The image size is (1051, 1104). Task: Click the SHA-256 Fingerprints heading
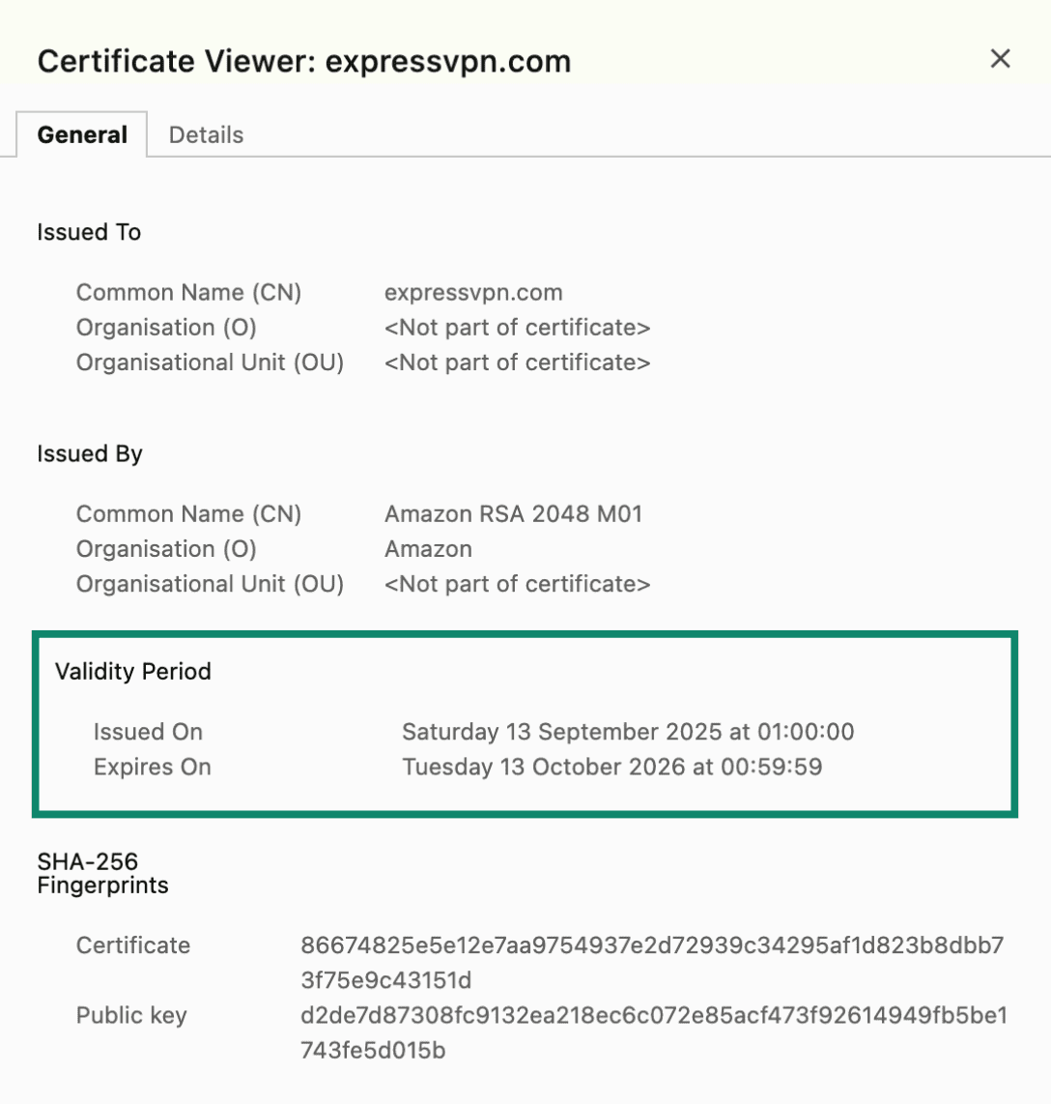pyautogui.click(x=102, y=873)
